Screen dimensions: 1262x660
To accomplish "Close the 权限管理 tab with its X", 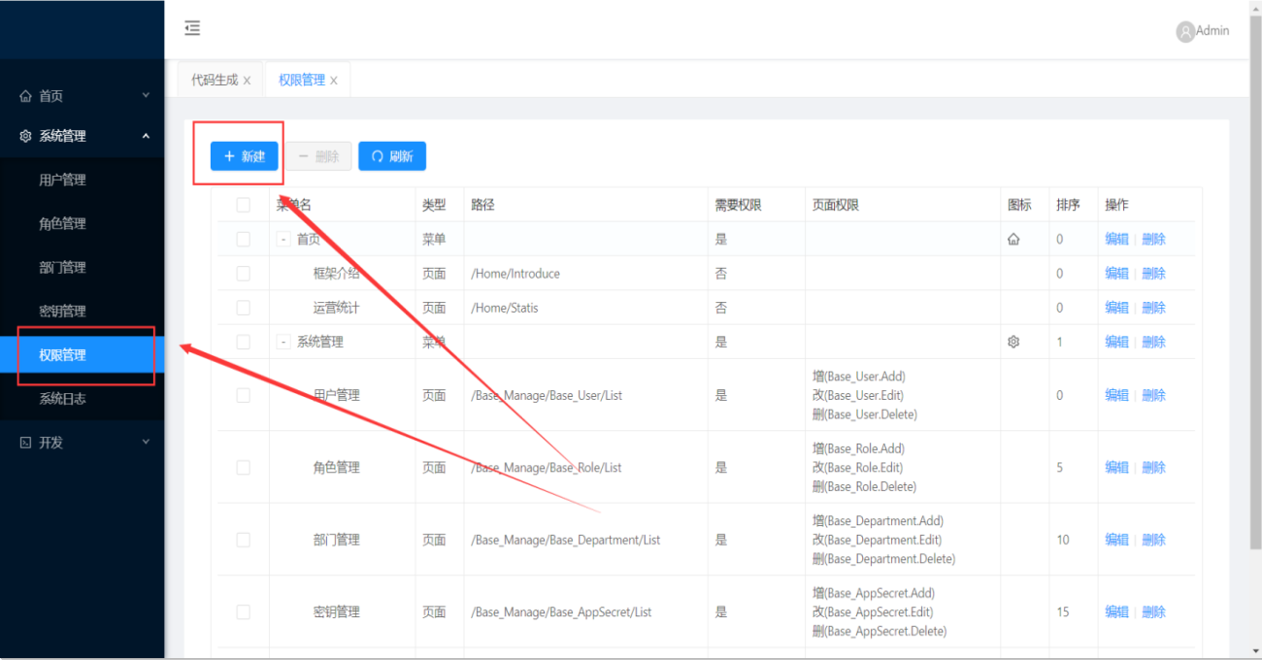I will [334, 81].
